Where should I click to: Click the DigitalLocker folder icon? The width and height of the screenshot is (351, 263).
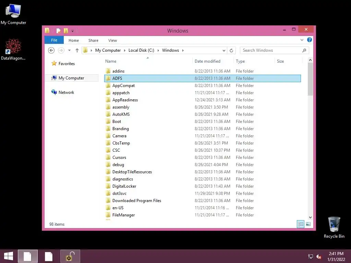coord(108,186)
